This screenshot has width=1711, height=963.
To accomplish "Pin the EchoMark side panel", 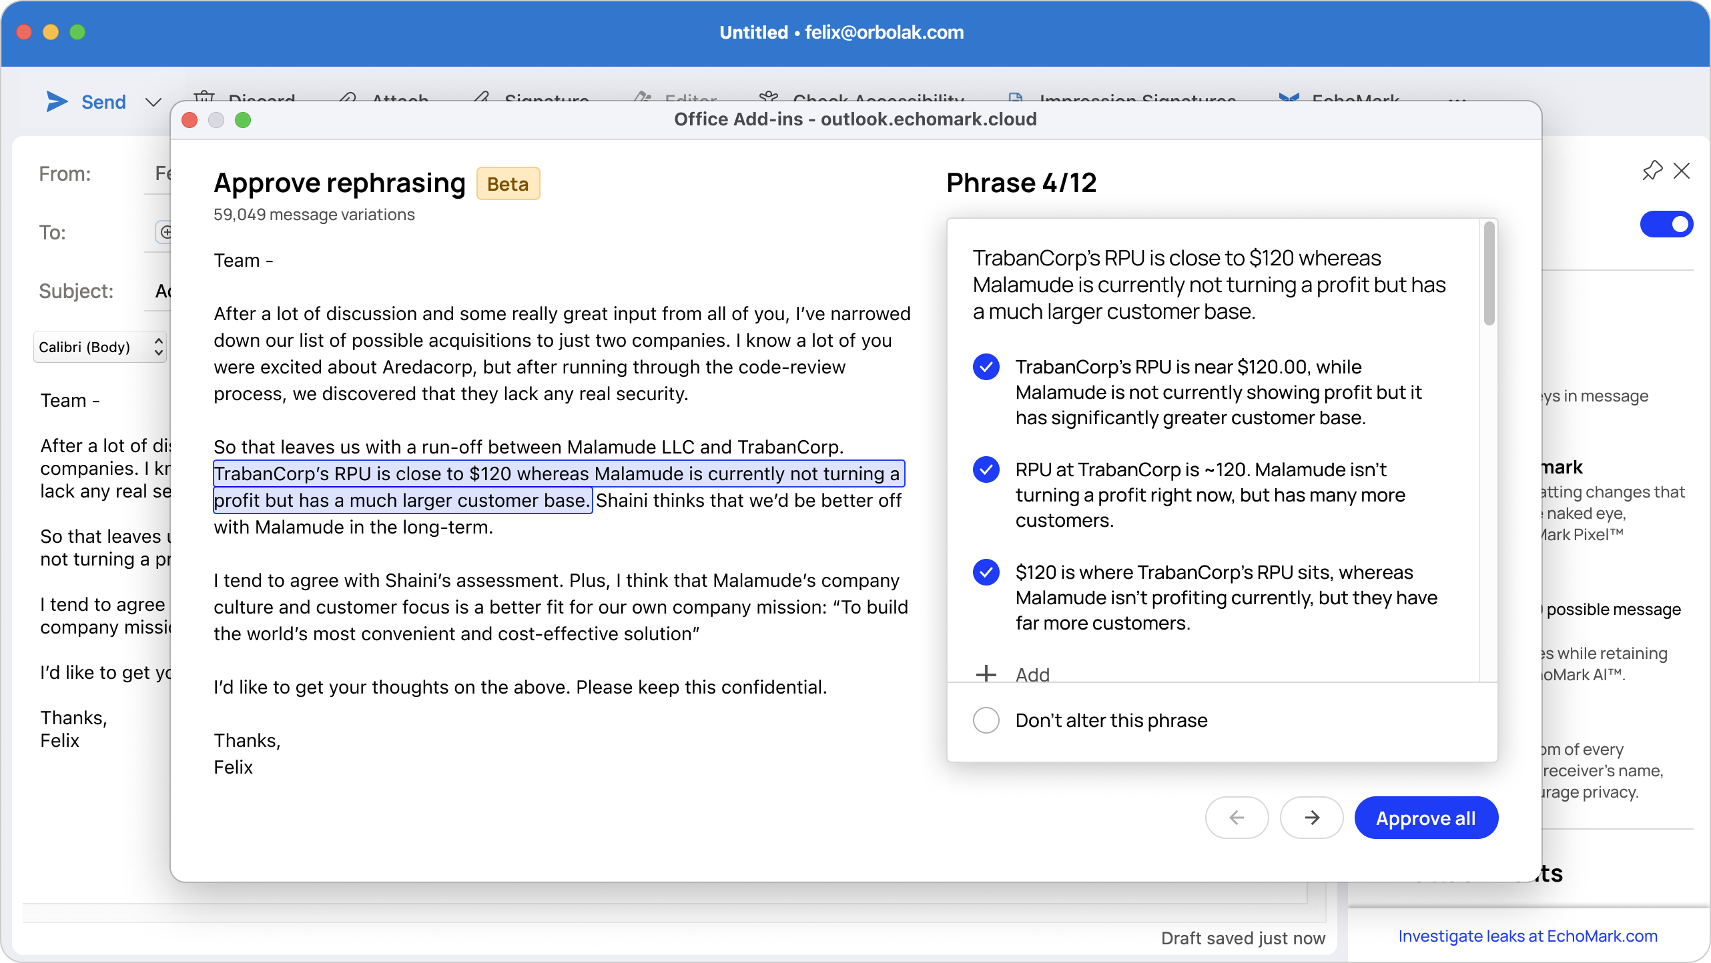I will (x=1652, y=171).
